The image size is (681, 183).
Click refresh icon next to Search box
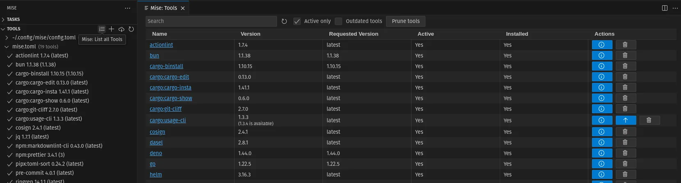coord(284,21)
